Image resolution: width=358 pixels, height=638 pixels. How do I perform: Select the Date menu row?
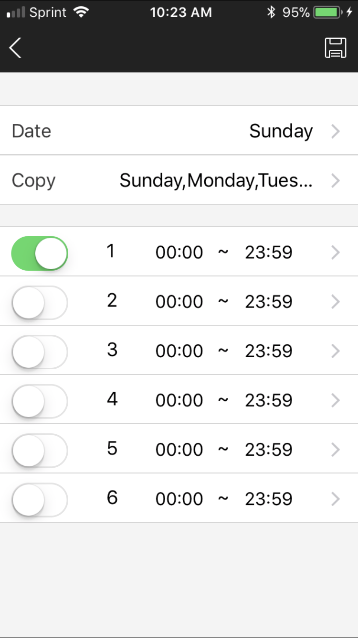[179, 131]
